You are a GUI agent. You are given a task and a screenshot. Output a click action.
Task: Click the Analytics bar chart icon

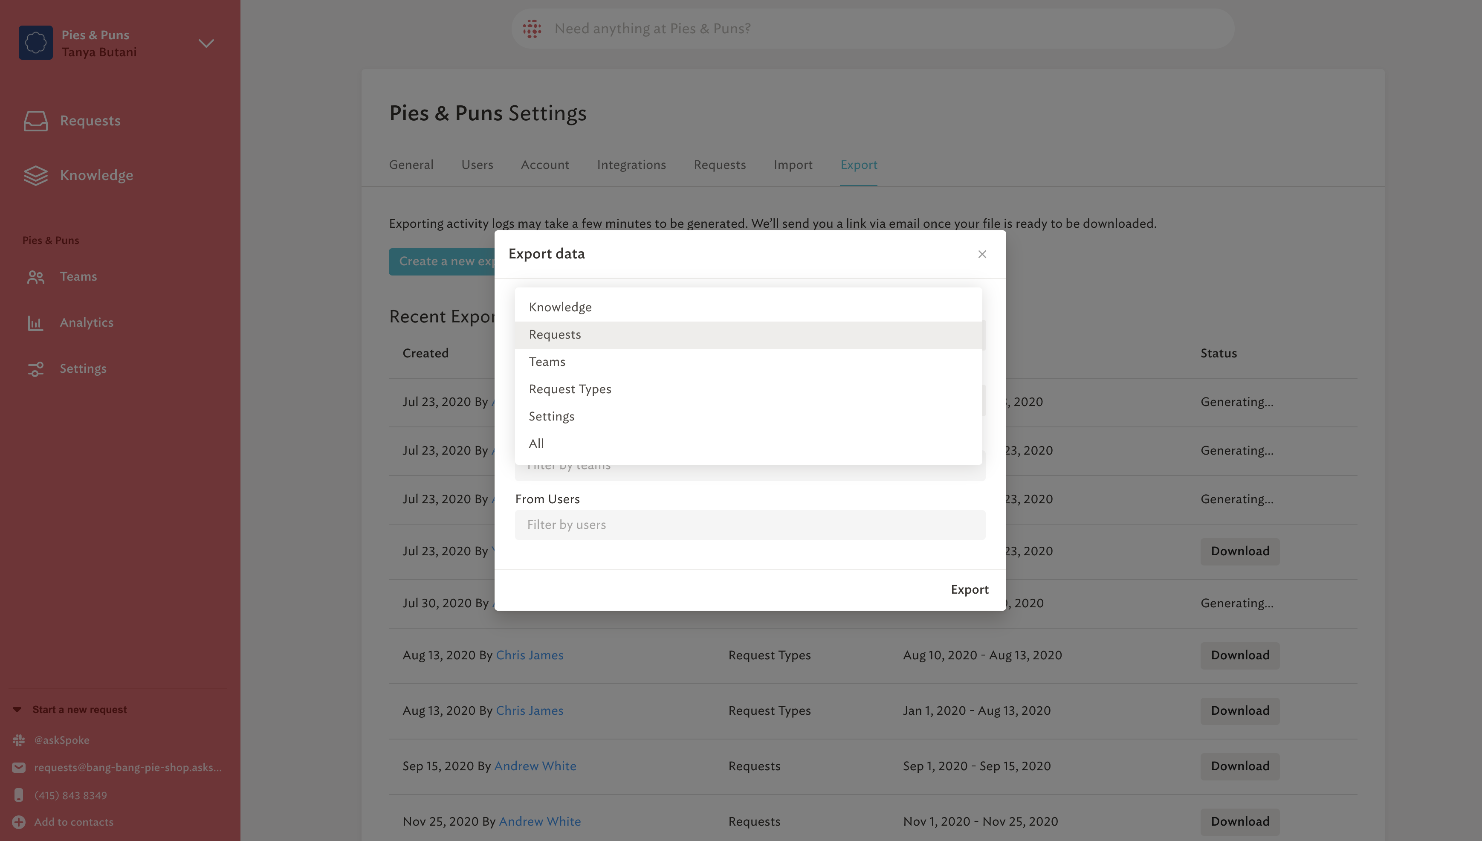pyautogui.click(x=35, y=323)
